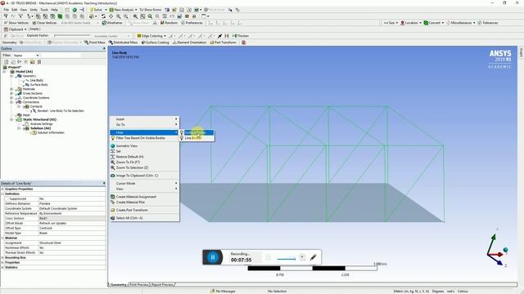Click the pause recording button
The image size is (524, 294).
[213, 257]
